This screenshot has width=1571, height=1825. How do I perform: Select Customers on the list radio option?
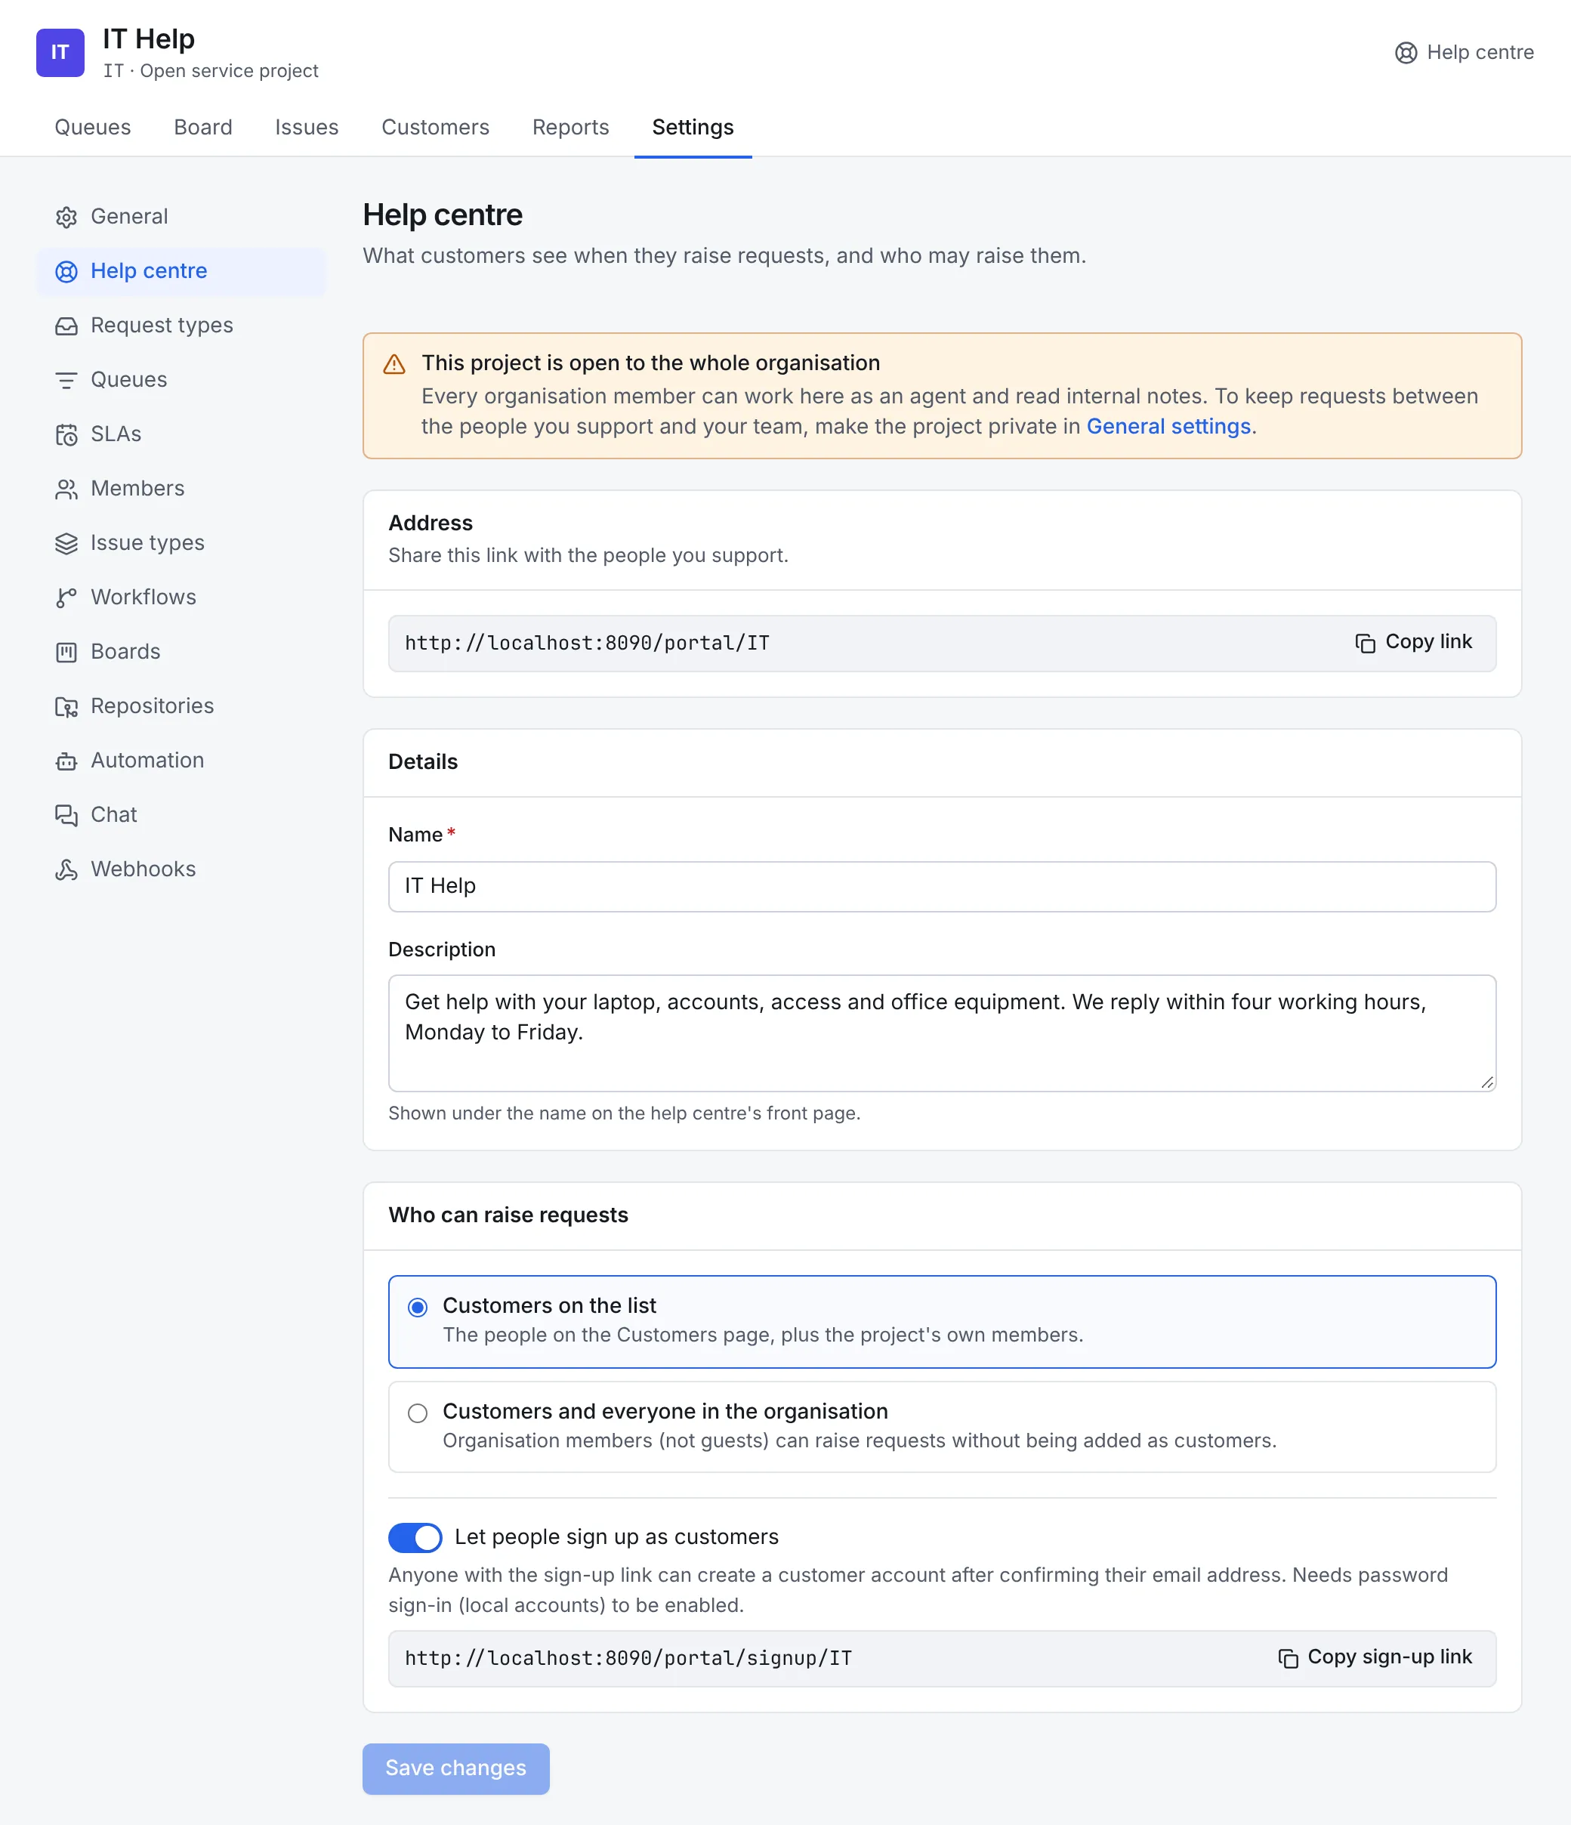[418, 1307]
